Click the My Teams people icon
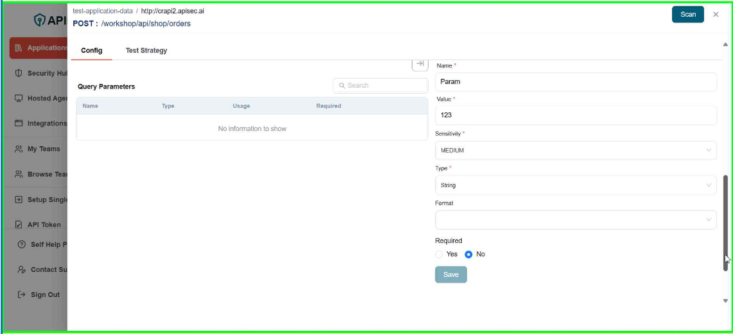Image resolution: width=733 pixels, height=334 pixels. click(x=19, y=149)
